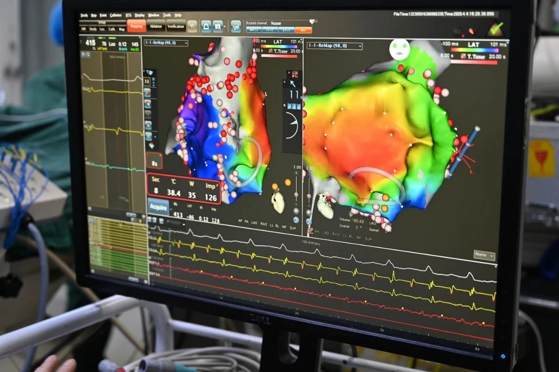Open the right map selection dropdown
Screen dimensions: 559x372
(x=335, y=46)
